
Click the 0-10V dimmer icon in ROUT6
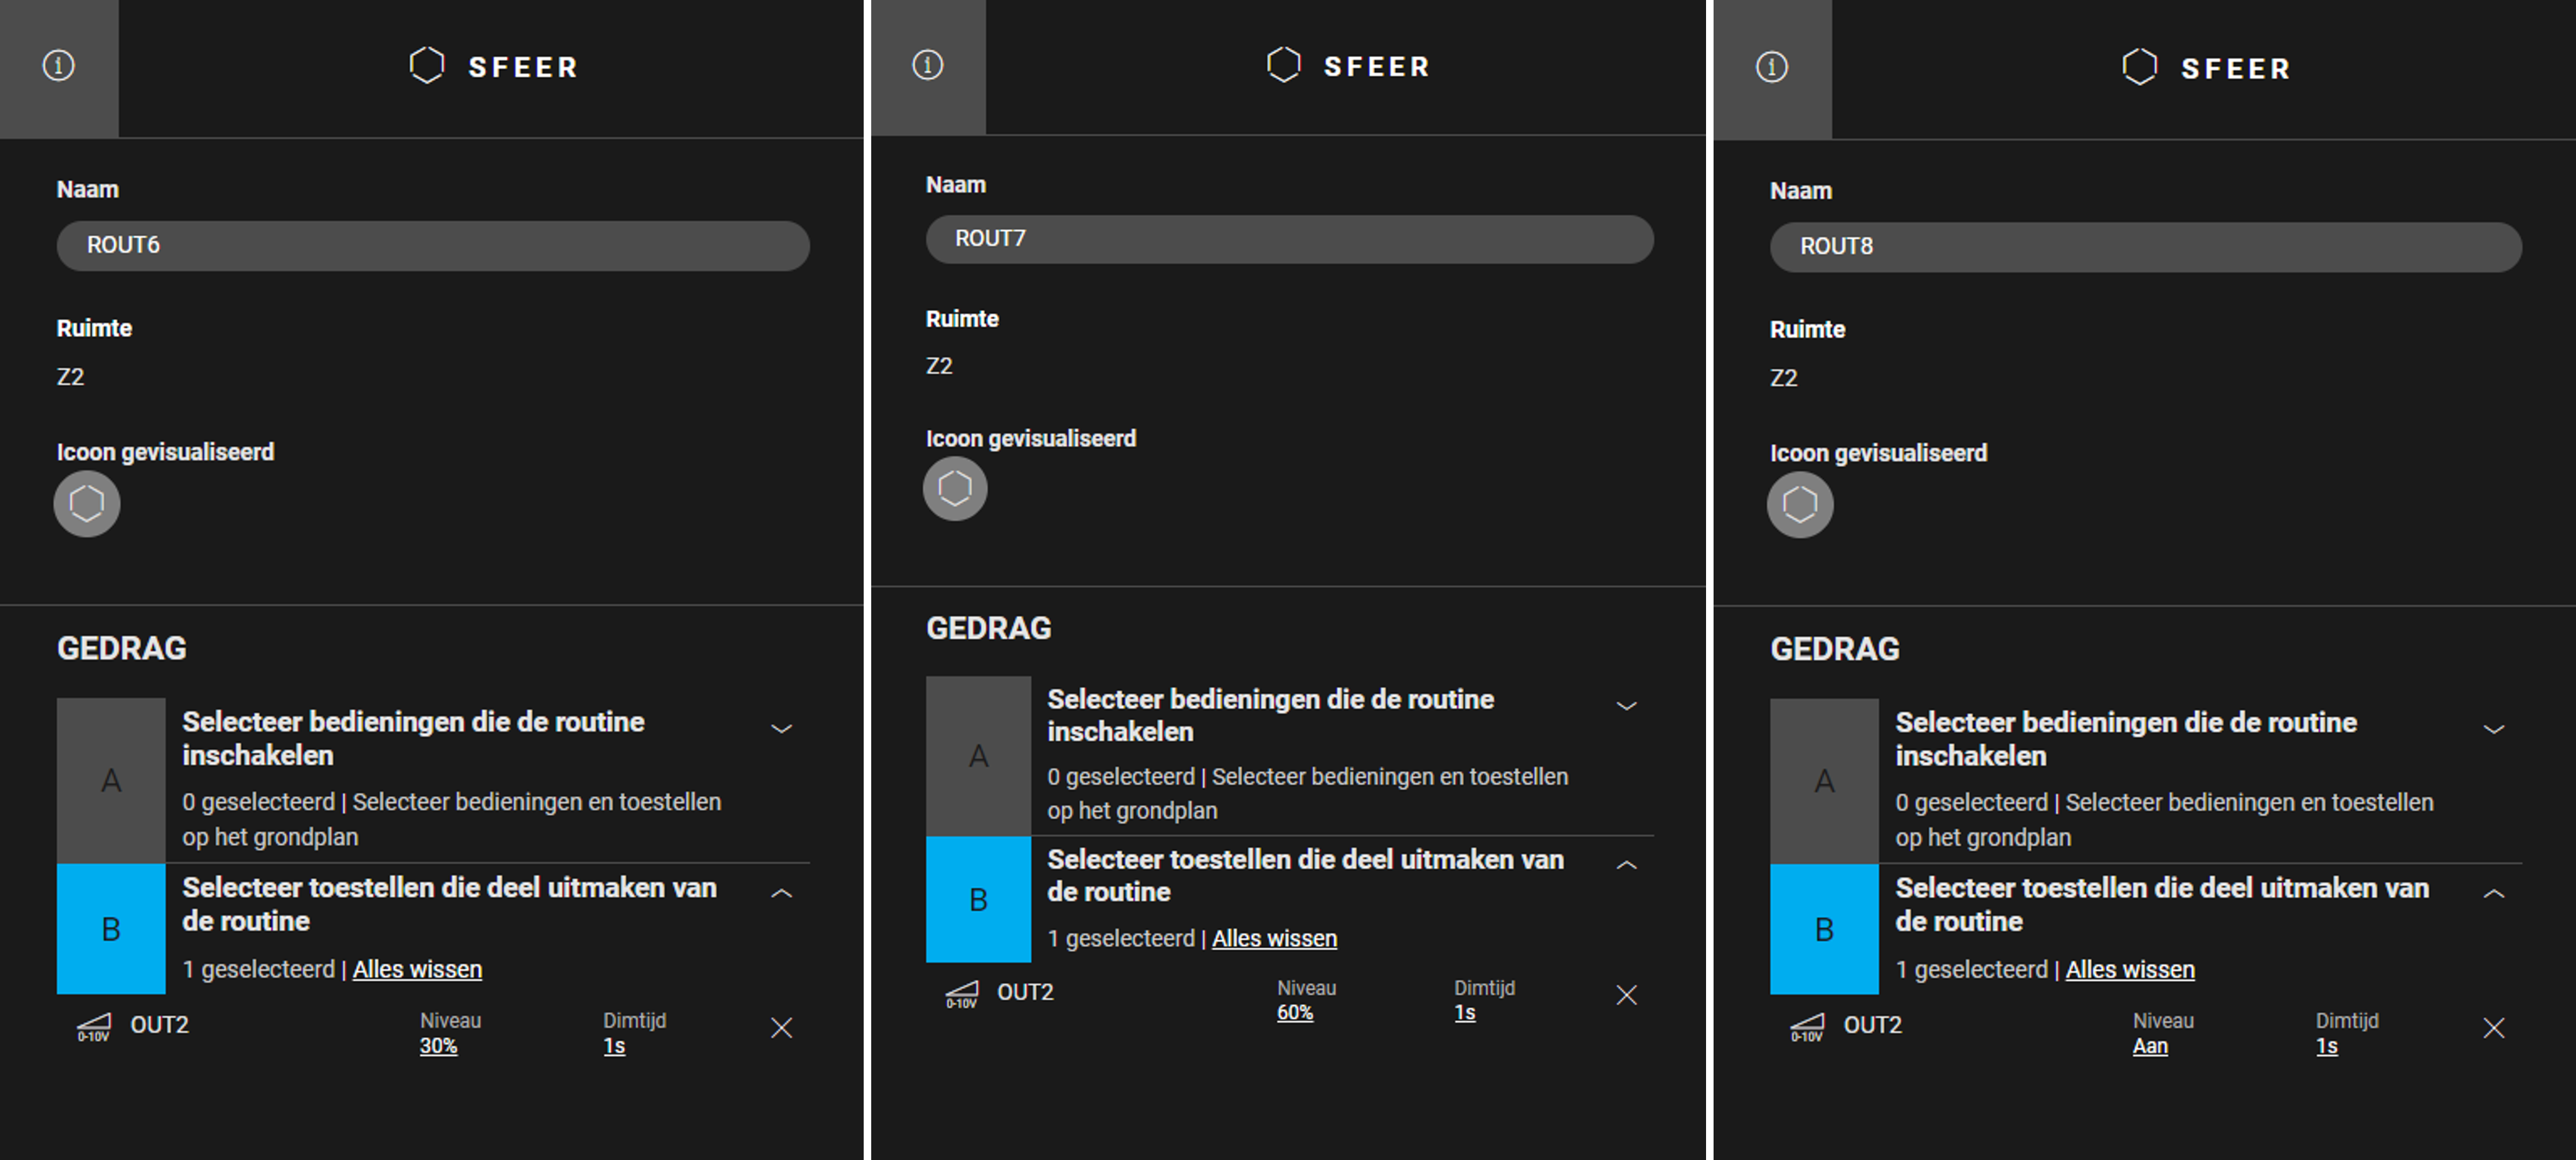[x=94, y=1027]
